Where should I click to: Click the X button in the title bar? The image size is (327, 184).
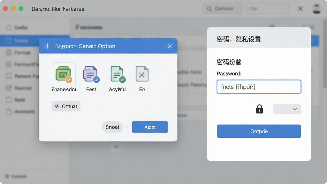[x=300, y=9]
